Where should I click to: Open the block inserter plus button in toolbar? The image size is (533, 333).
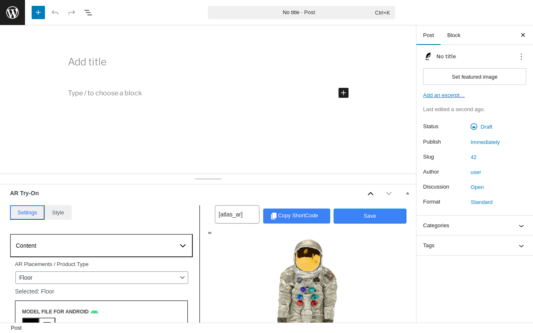pos(38,12)
